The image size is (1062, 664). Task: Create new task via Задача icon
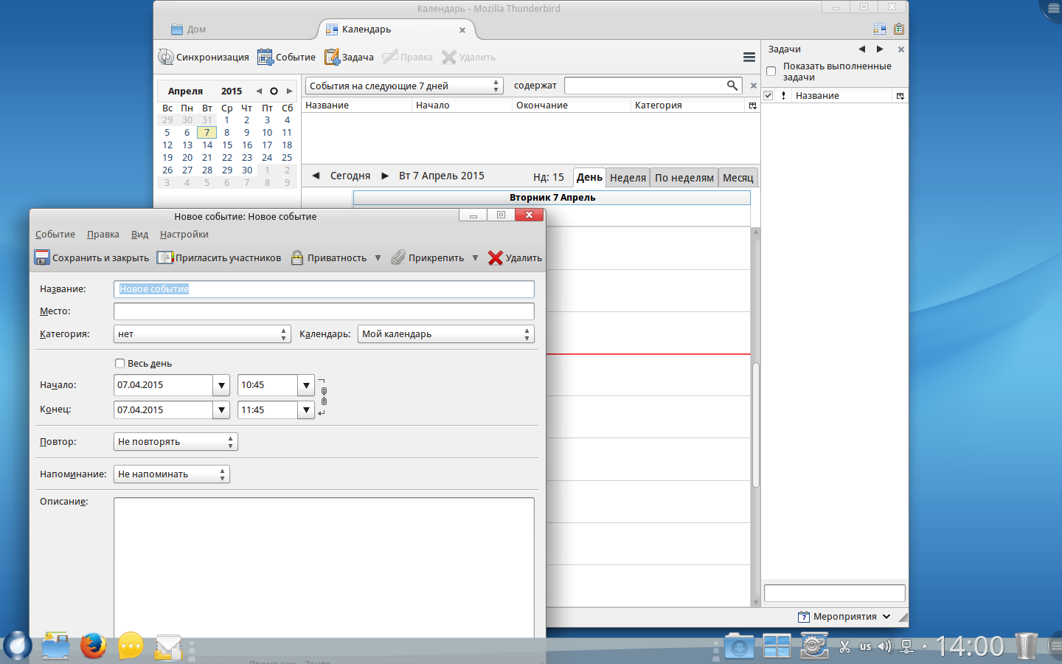333,57
